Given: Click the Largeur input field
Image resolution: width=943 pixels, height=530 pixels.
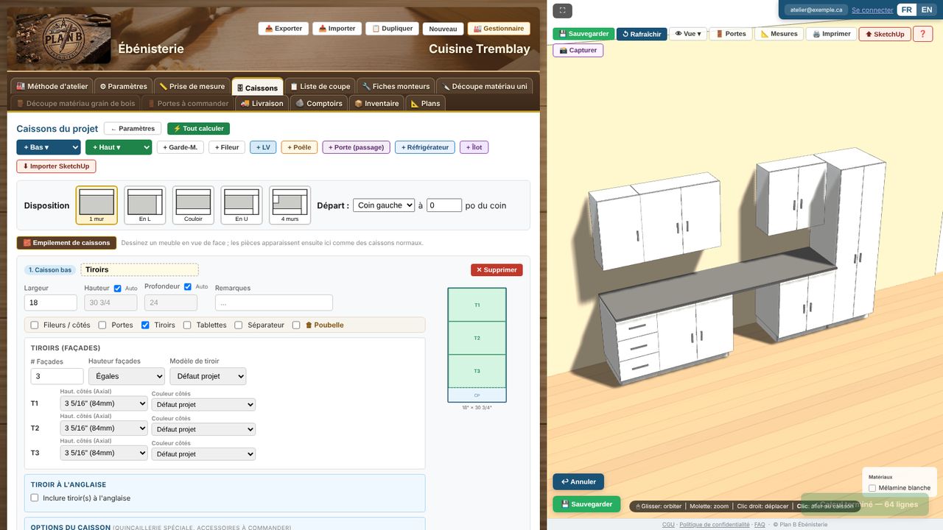Looking at the screenshot, I should pos(50,303).
